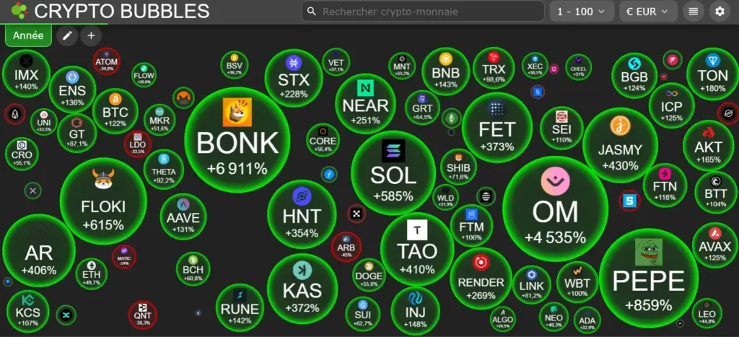Click the Rechercher crypto-monnaie search field
This screenshot has height=337, width=739.
point(424,12)
